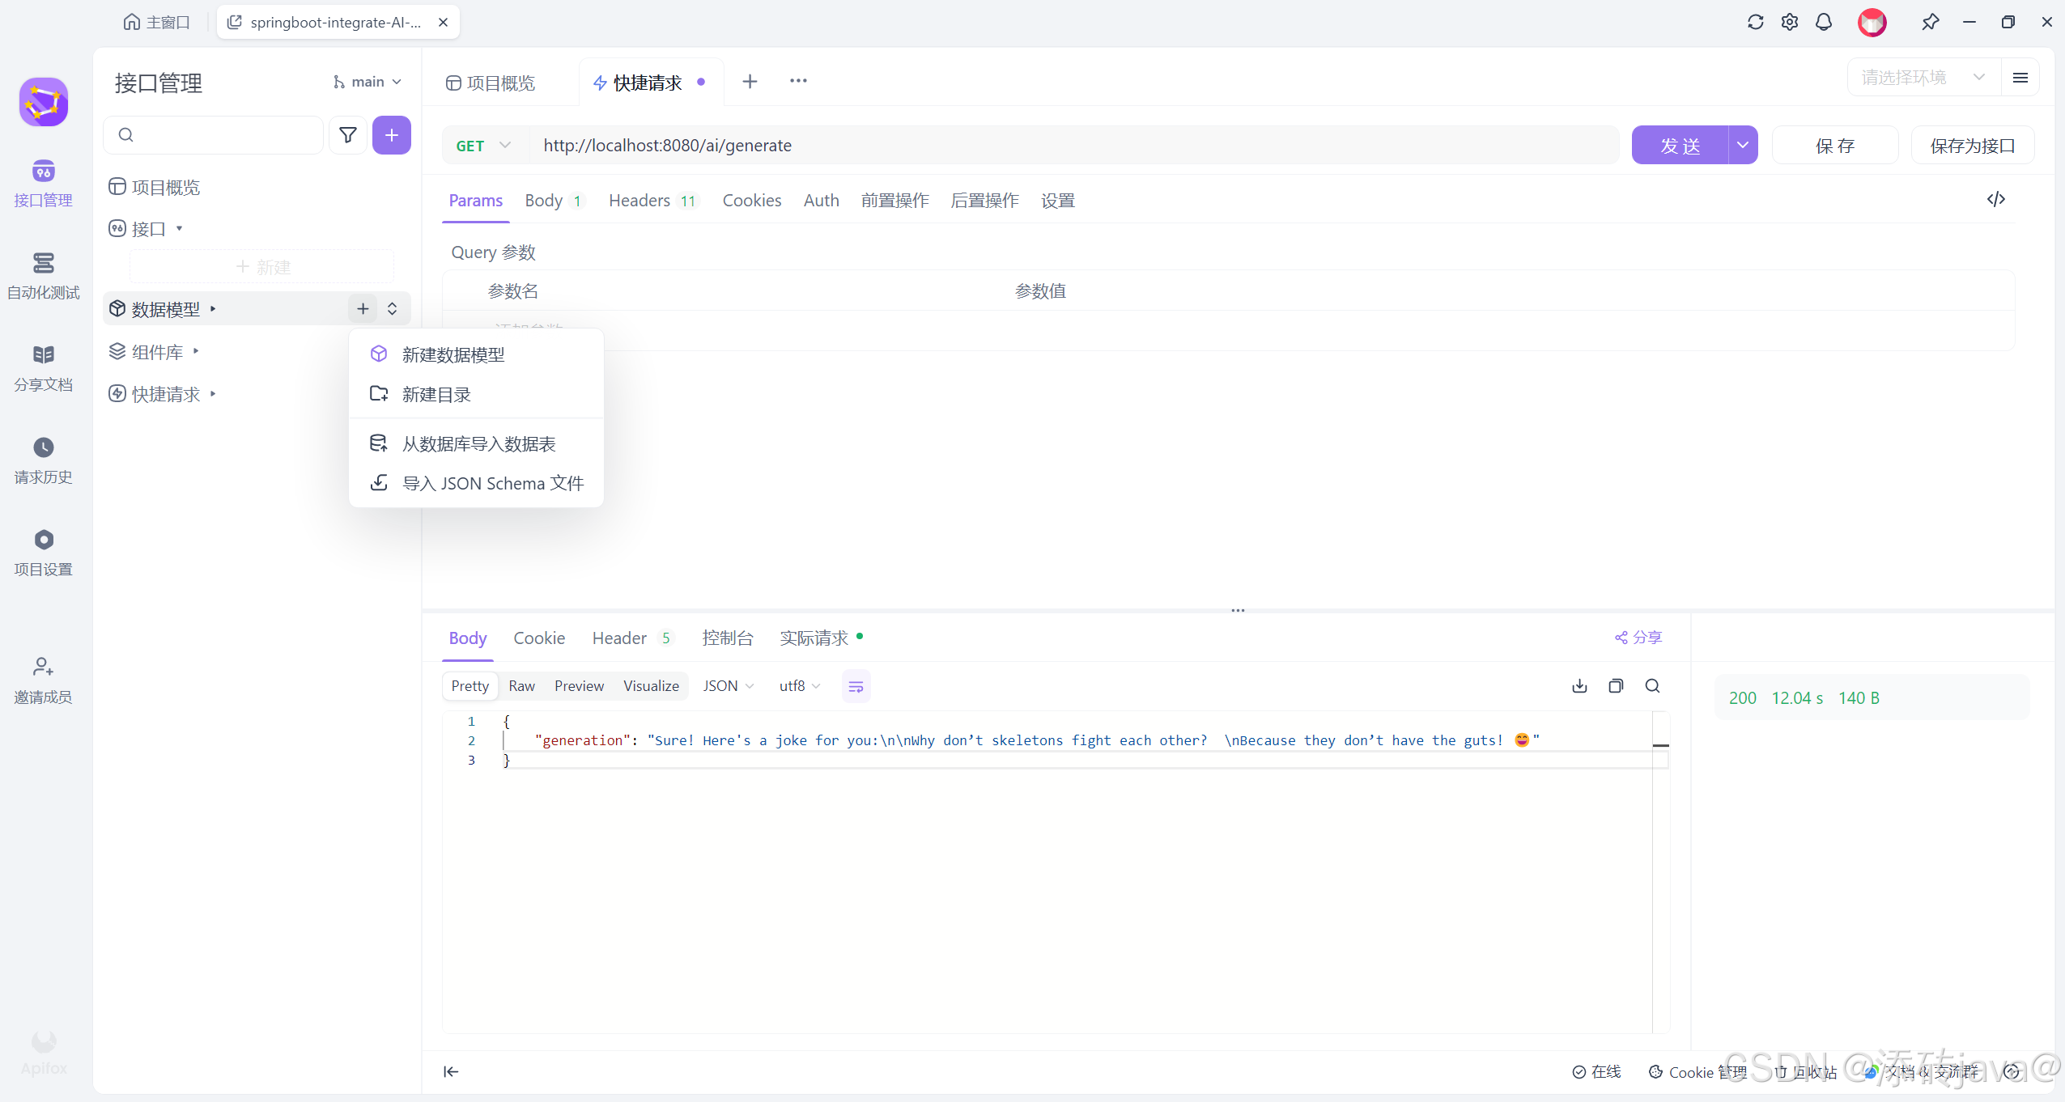Switch response view to Raw
Screen dimensions: 2065x1102
521,686
